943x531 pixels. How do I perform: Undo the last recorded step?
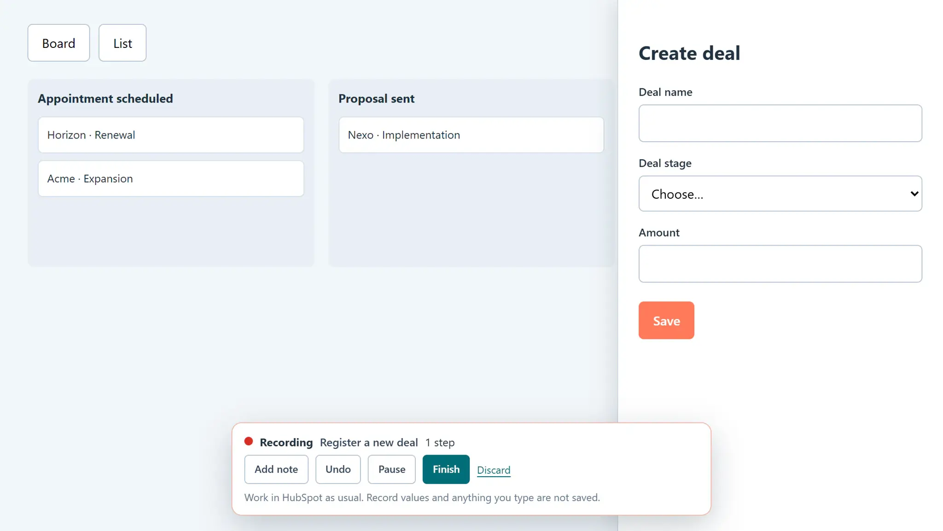coord(338,469)
